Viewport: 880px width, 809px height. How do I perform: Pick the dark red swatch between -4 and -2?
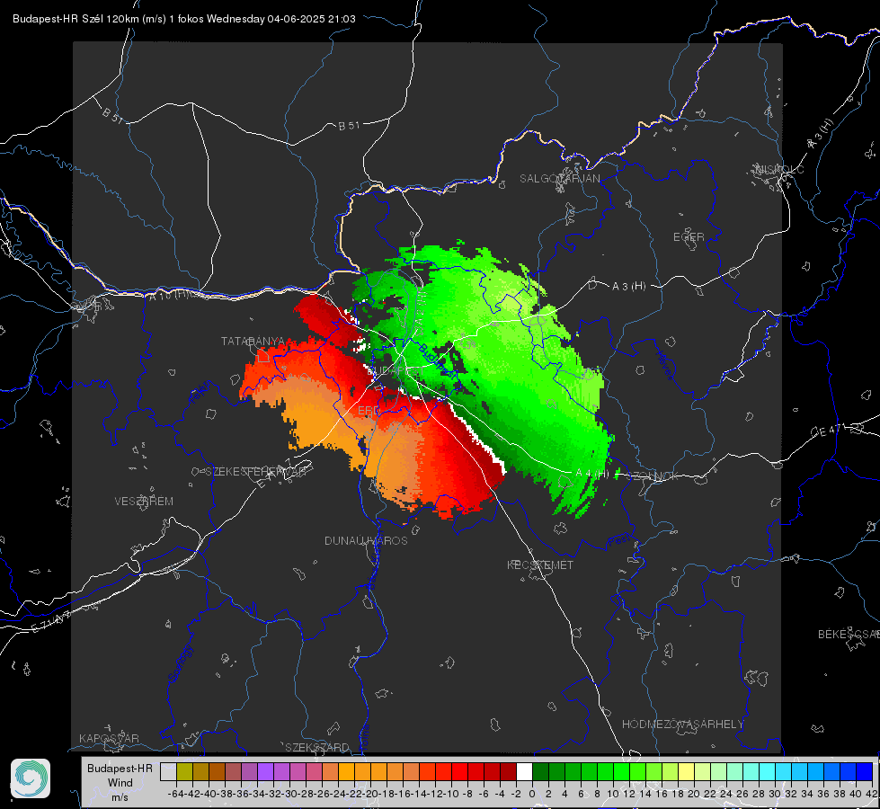pyautogui.click(x=508, y=771)
